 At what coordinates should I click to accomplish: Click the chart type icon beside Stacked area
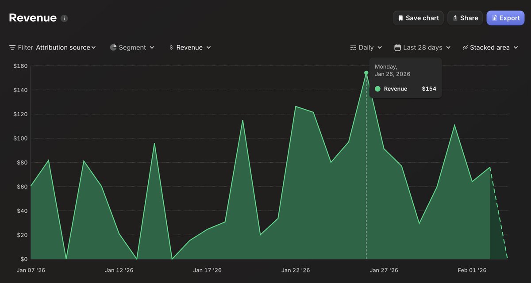(x=465, y=47)
